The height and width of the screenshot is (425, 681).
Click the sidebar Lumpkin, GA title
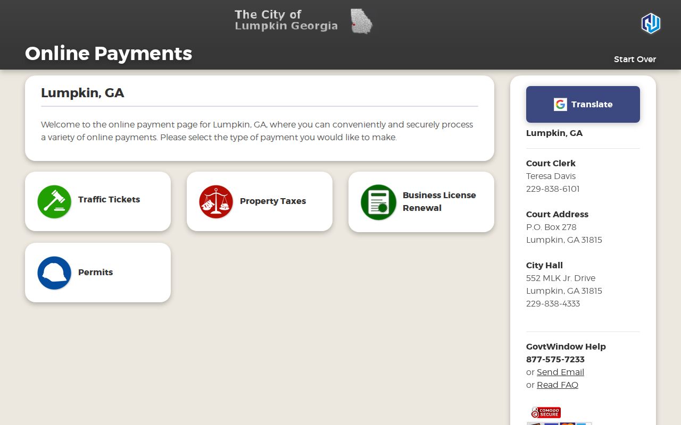pos(554,133)
